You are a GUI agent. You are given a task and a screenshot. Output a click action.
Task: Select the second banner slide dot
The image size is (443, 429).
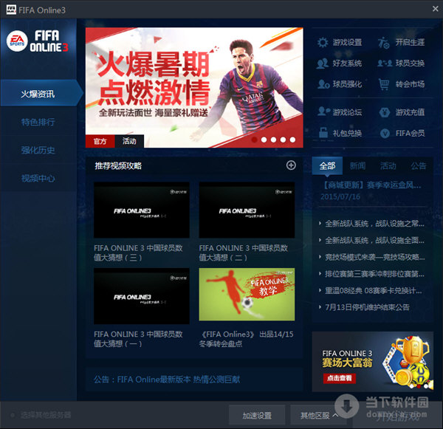click(x=264, y=140)
